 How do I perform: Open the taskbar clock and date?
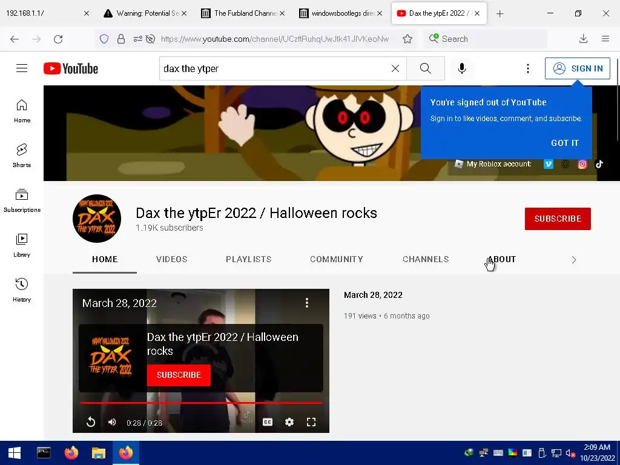pos(597,453)
